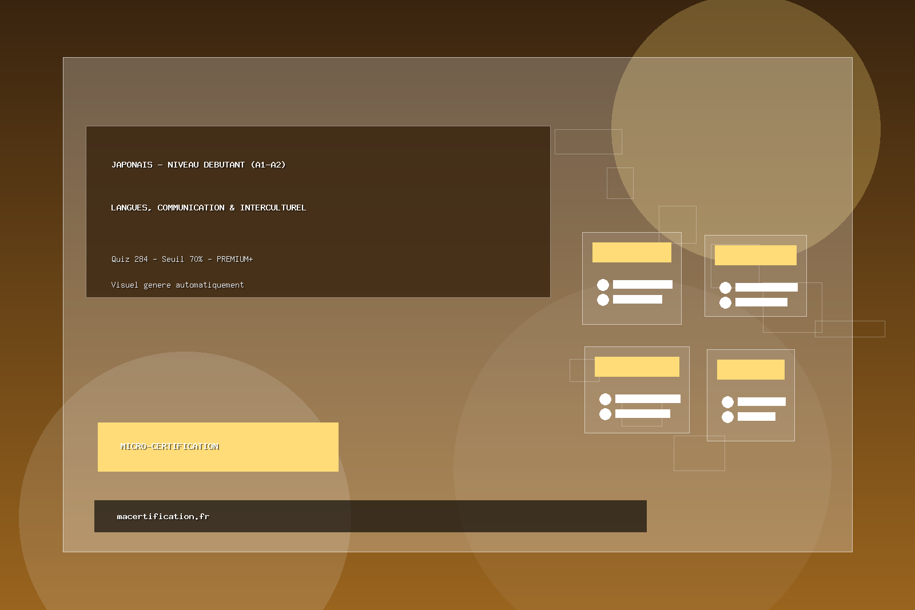This screenshot has width=915, height=610.
Task: Select the LANGUES, COMMUNICATION & INTERCULTUREL category text
Action: tap(208, 208)
